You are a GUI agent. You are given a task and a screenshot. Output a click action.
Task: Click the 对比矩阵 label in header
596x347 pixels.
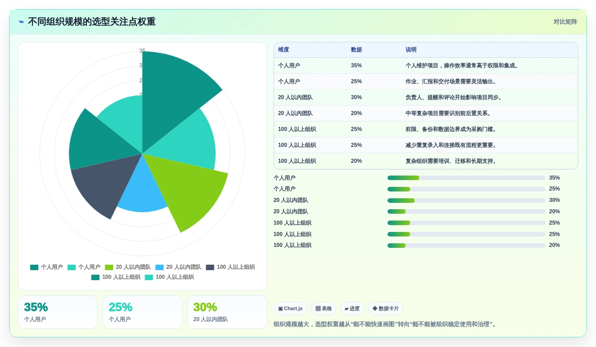pyautogui.click(x=565, y=22)
